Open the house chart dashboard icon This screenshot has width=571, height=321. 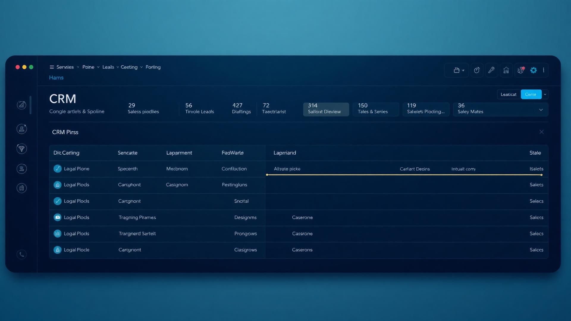(x=506, y=70)
